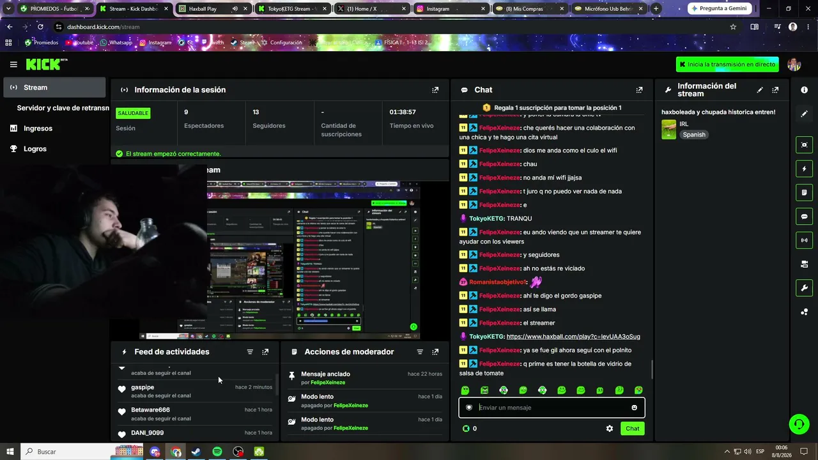
Task: Click the Kick logo
Action: (46, 64)
